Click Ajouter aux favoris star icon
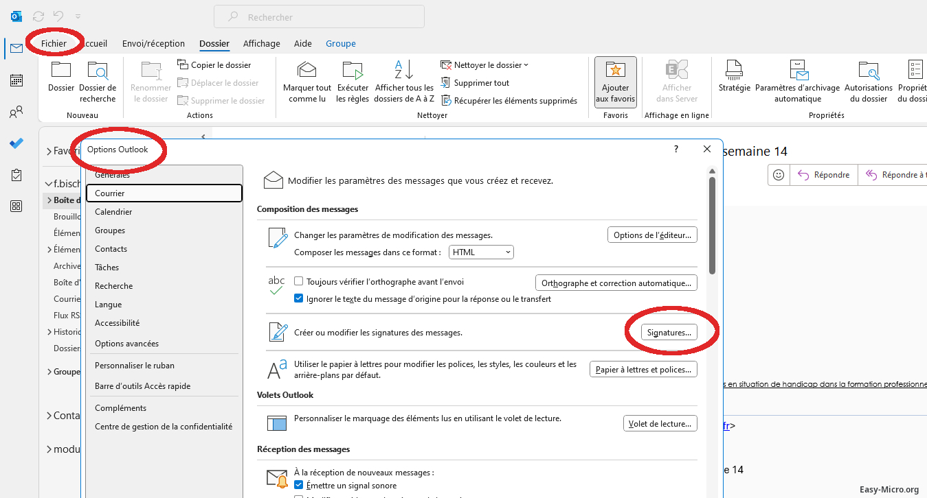Screen dimensions: 927x498 pos(616,82)
